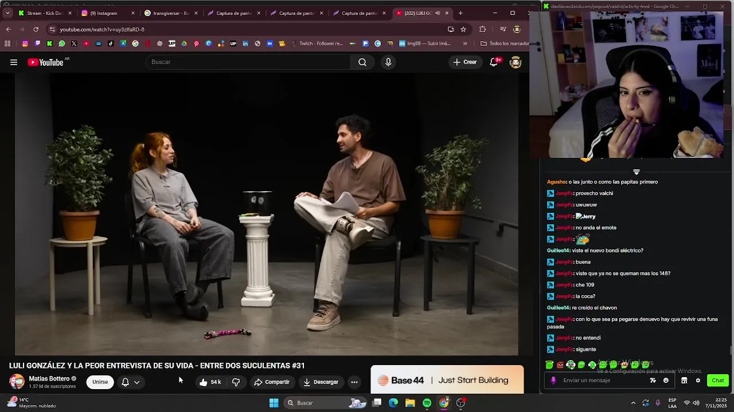Open more actions ellipsis under the video
The height and width of the screenshot is (412, 734).
[x=354, y=382]
